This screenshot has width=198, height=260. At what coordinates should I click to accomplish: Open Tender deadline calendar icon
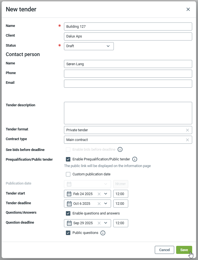click(x=69, y=204)
